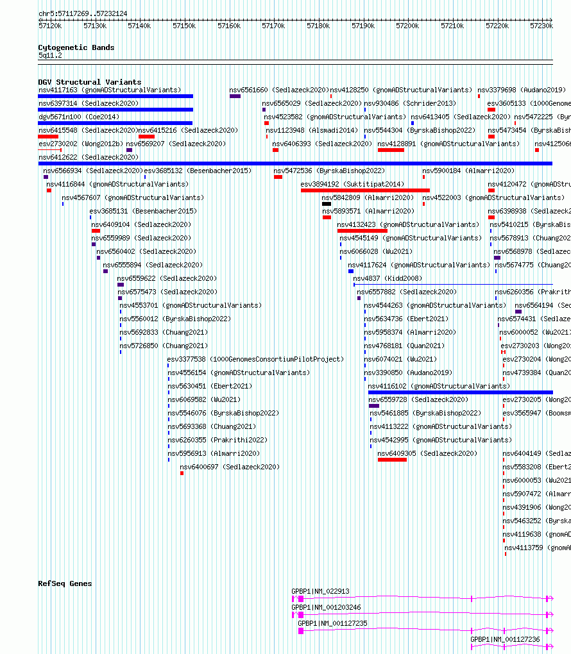Image resolution: width=571 pixels, height=654 pixels.
Task: Click the red bar under nsv6409305
Action: coord(392,460)
